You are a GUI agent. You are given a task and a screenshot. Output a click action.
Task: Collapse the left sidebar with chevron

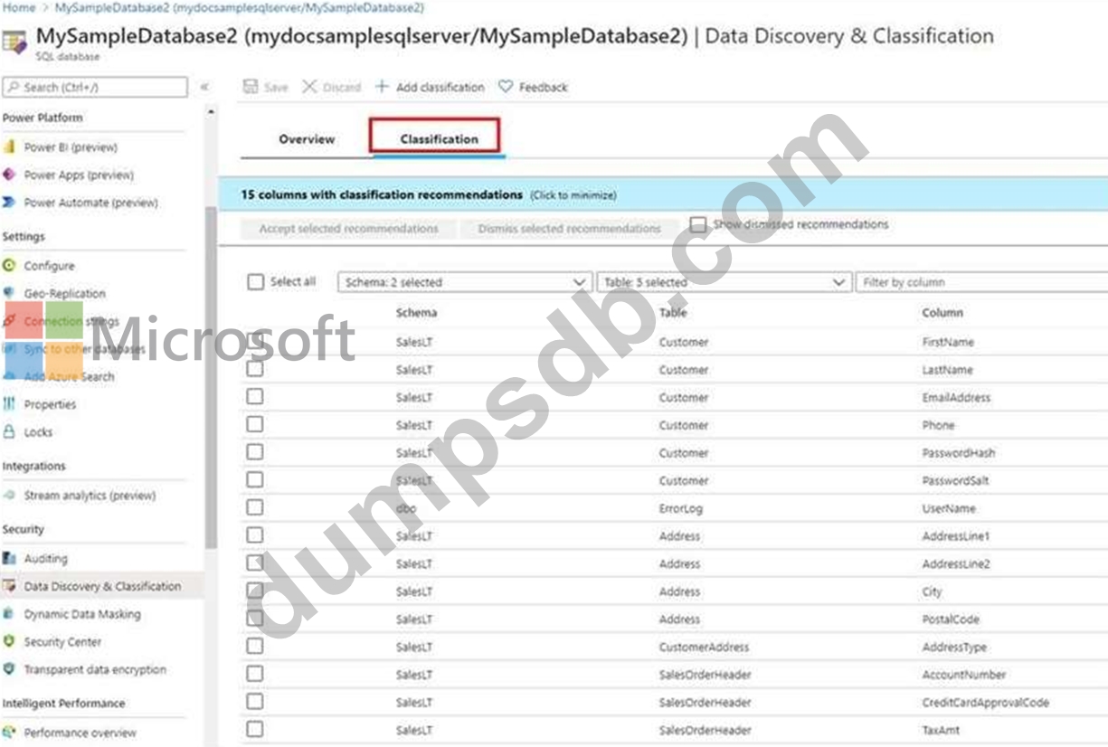pos(204,87)
